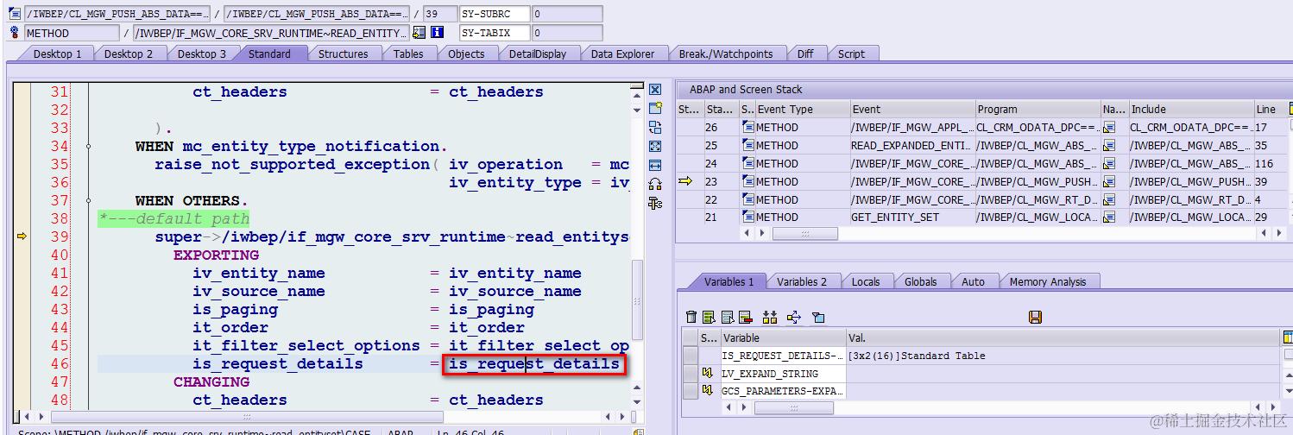This screenshot has height=435, width=1293.
Task: Click Event column header in stack table
Action: (911, 109)
